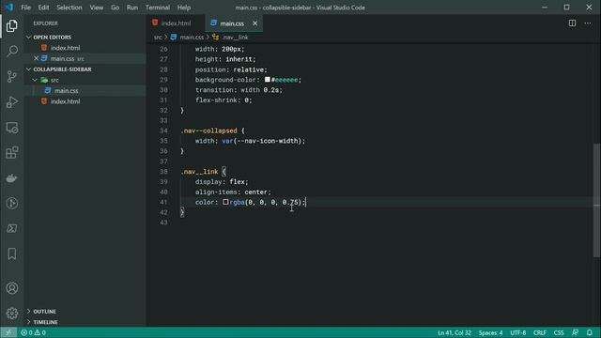Switch to the main.css tab
The width and height of the screenshot is (601, 338).
tap(232, 23)
